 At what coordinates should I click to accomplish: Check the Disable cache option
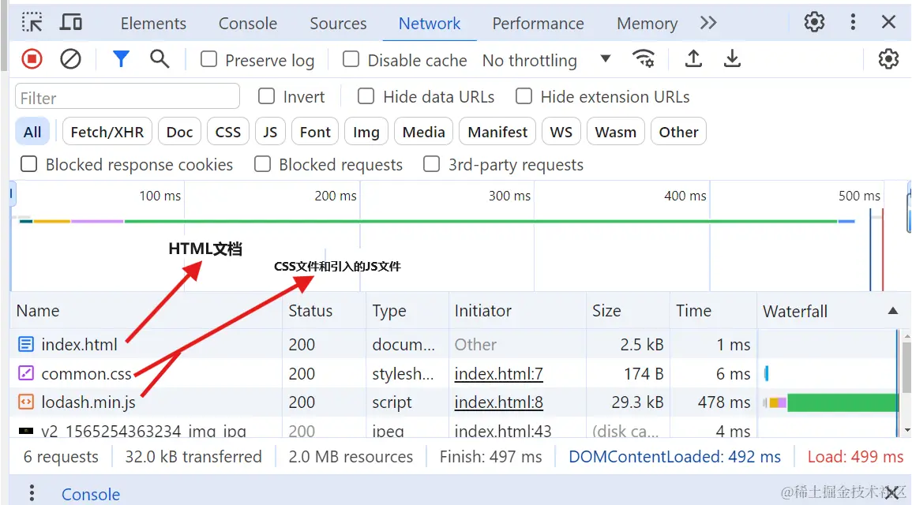coord(351,60)
